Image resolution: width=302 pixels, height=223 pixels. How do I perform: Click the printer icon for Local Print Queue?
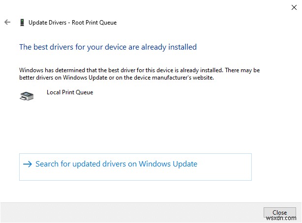27,96
